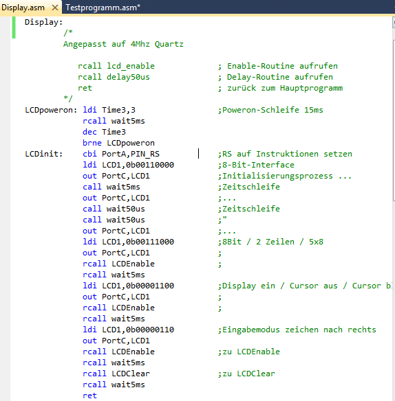The width and height of the screenshot is (395, 401).
Task: Click the comment 'Angepasst auf 4Mhz Quartz'
Action: pyautogui.click(x=123, y=44)
